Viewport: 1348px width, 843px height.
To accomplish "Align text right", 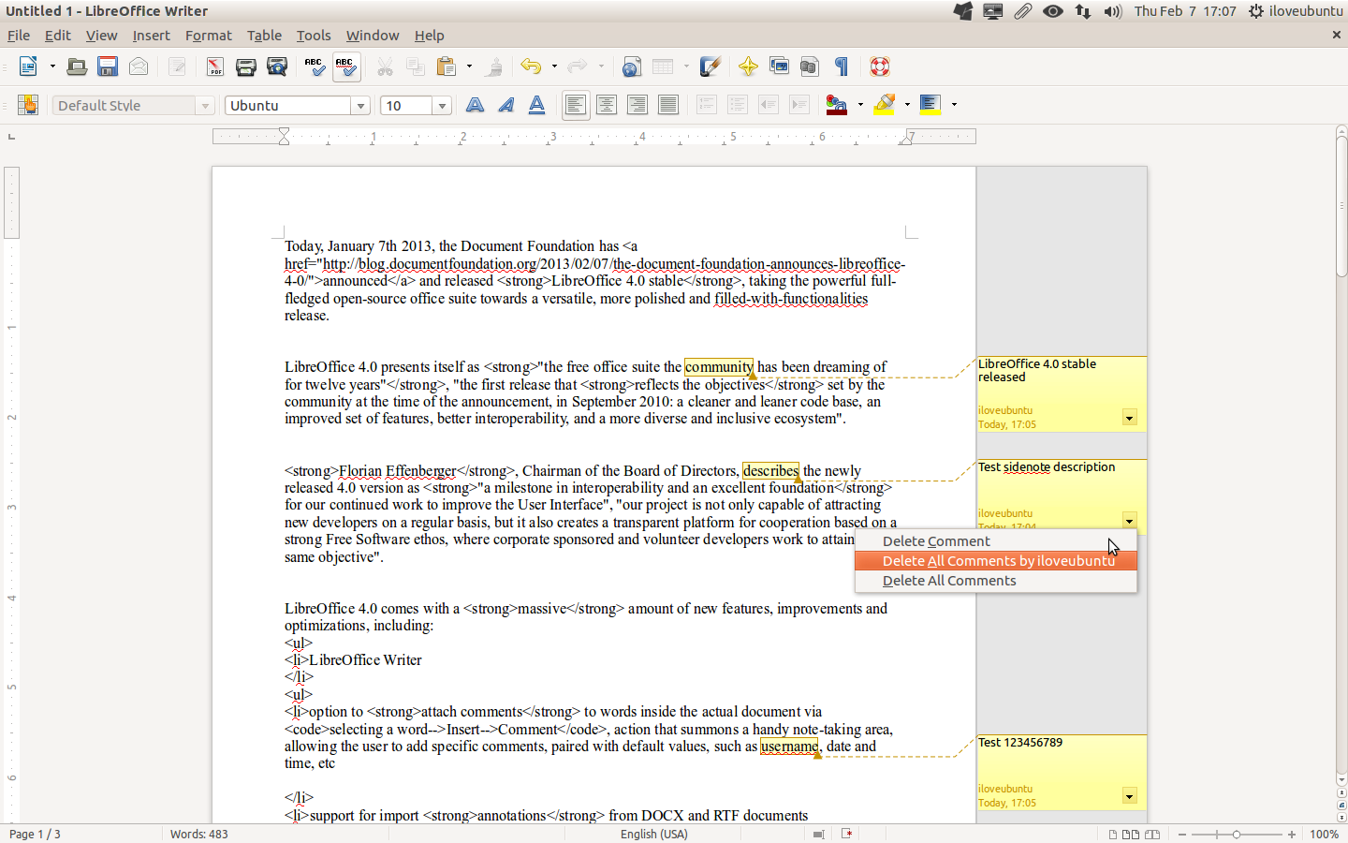I will (637, 105).
